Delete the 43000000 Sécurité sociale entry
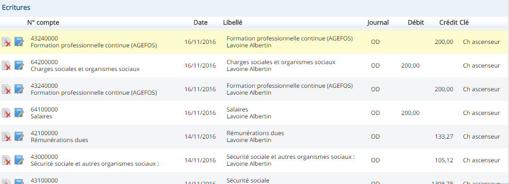 pyautogui.click(x=6, y=160)
